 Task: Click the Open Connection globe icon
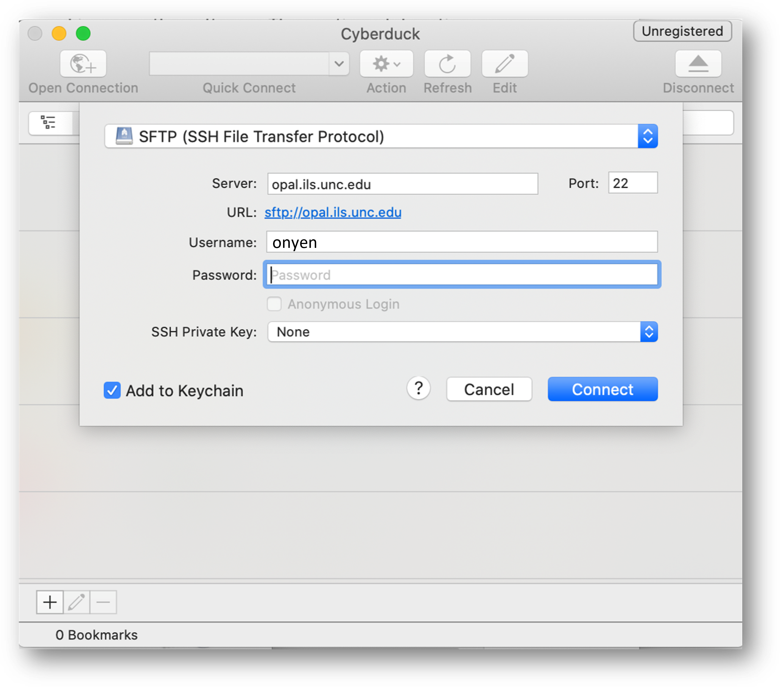click(x=83, y=64)
